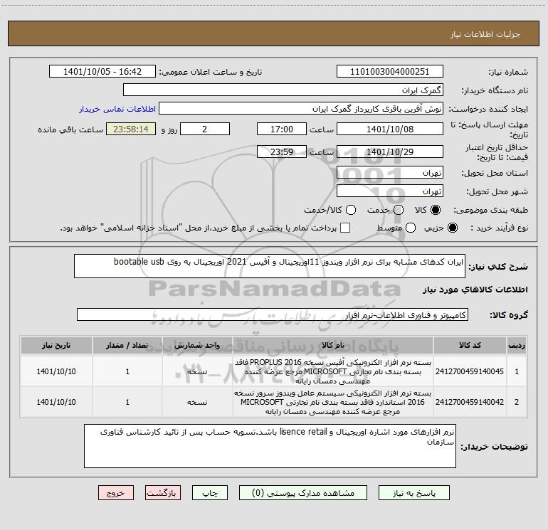Click the کد کالا column header
This screenshot has height=530, width=548.
click(x=470, y=346)
